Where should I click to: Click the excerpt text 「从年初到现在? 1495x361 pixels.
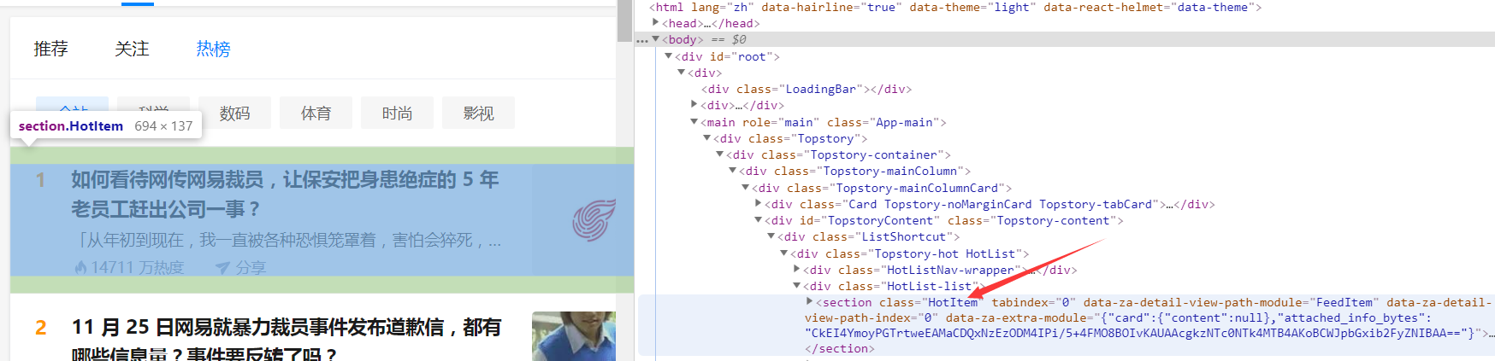tap(287, 241)
